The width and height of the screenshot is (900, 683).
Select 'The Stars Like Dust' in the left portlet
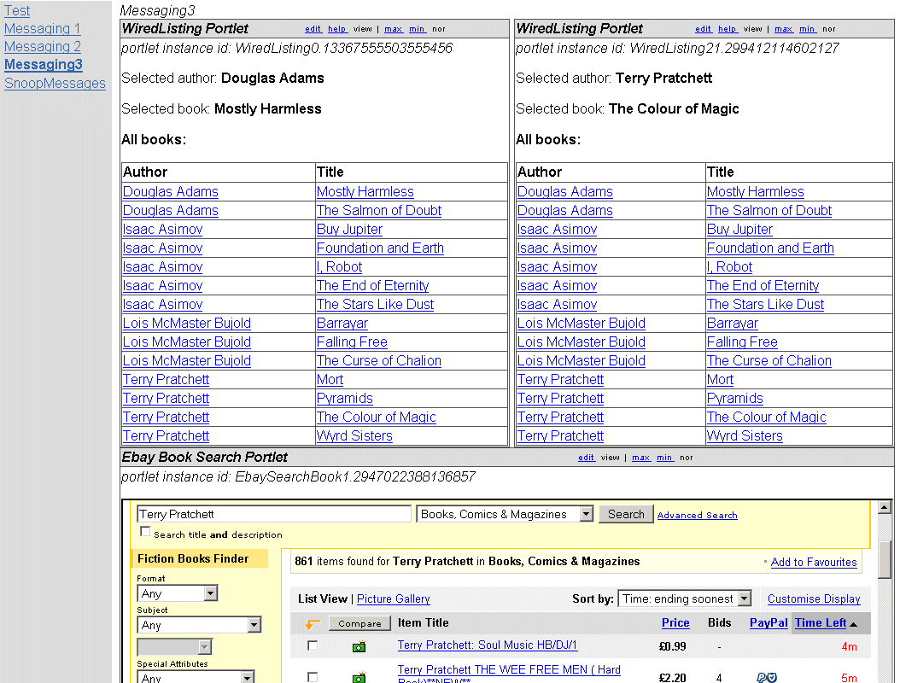(x=376, y=305)
